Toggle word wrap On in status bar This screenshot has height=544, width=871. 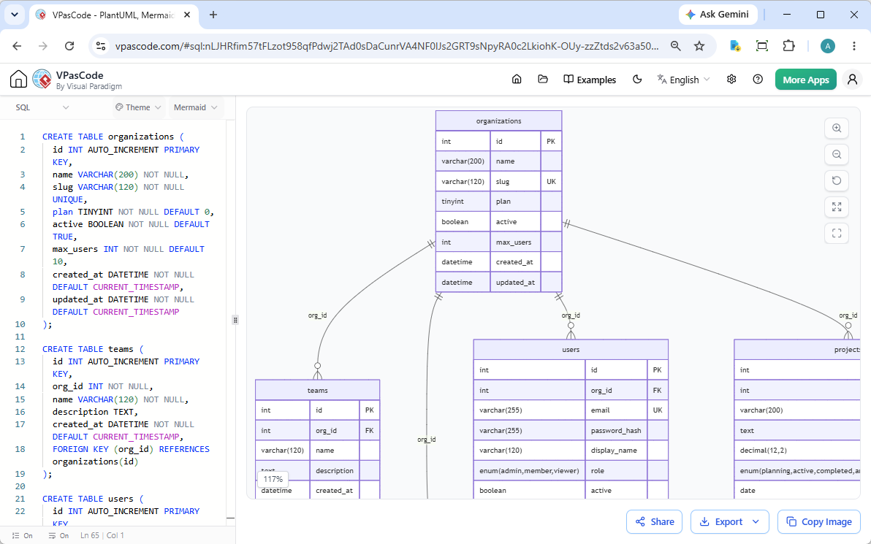tap(58, 536)
